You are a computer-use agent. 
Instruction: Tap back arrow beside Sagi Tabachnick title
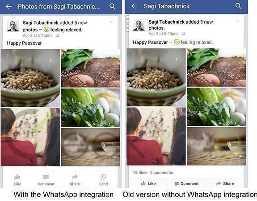click(x=135, y=6)
